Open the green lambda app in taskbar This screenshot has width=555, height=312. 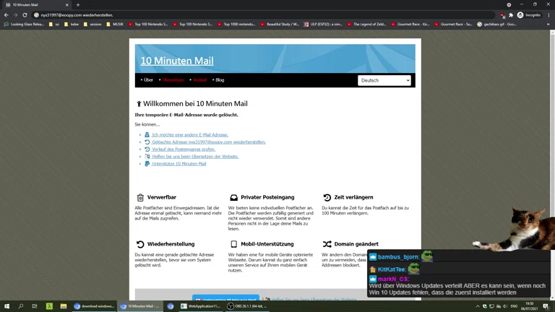(49, 306)
